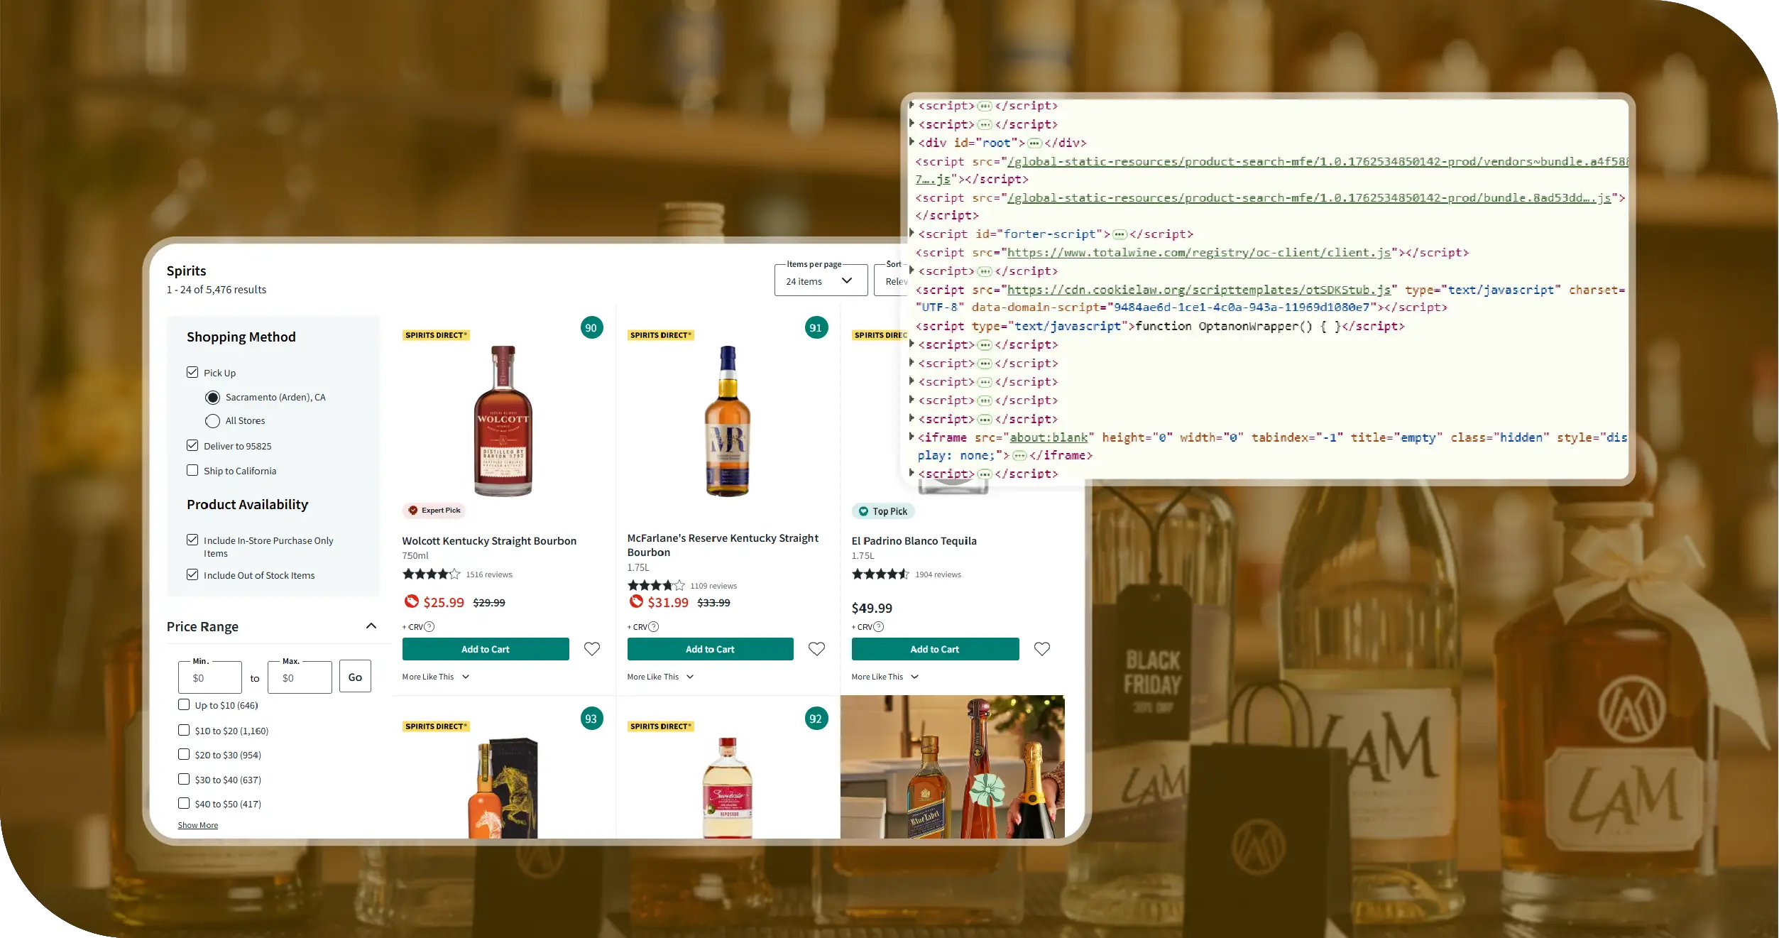Screen dimensions: 1779x938
Task: Click the star rating on Wolcott bourbon
Action: 430,574
